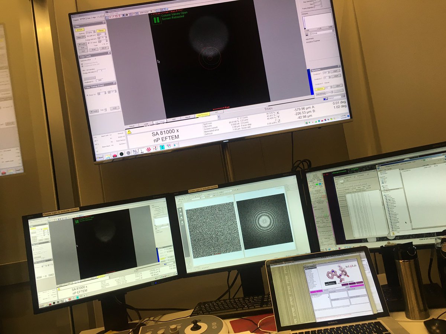
Task: Click the red dot-cluster taskbar icon
Action: tap(149, 149)
